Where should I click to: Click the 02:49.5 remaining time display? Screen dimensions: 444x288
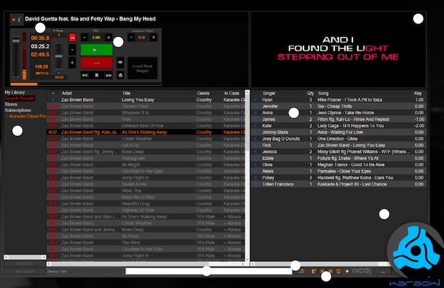pos(40,55)
